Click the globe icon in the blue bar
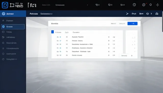The image size is (163, 93). (147, 14)
